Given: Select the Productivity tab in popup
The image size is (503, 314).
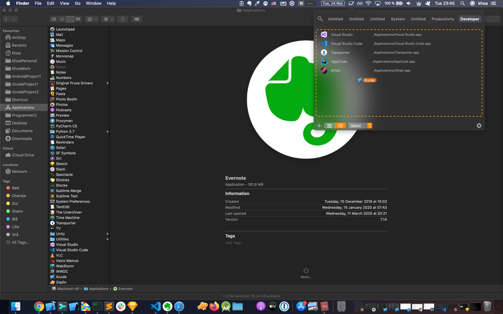Looking at the screenshot, I should coord(443,19).
